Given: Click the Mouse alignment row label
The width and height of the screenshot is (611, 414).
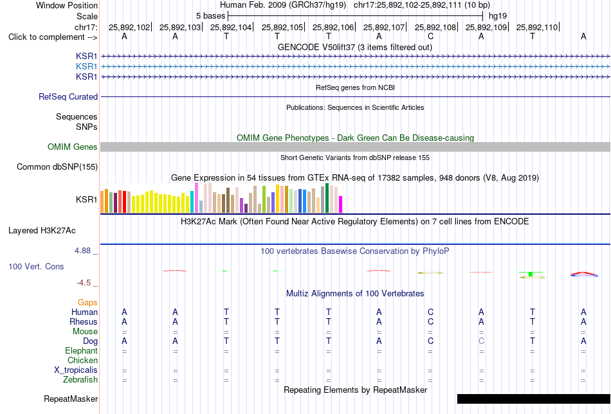Looking at the screenshot, I should (85, 332).
